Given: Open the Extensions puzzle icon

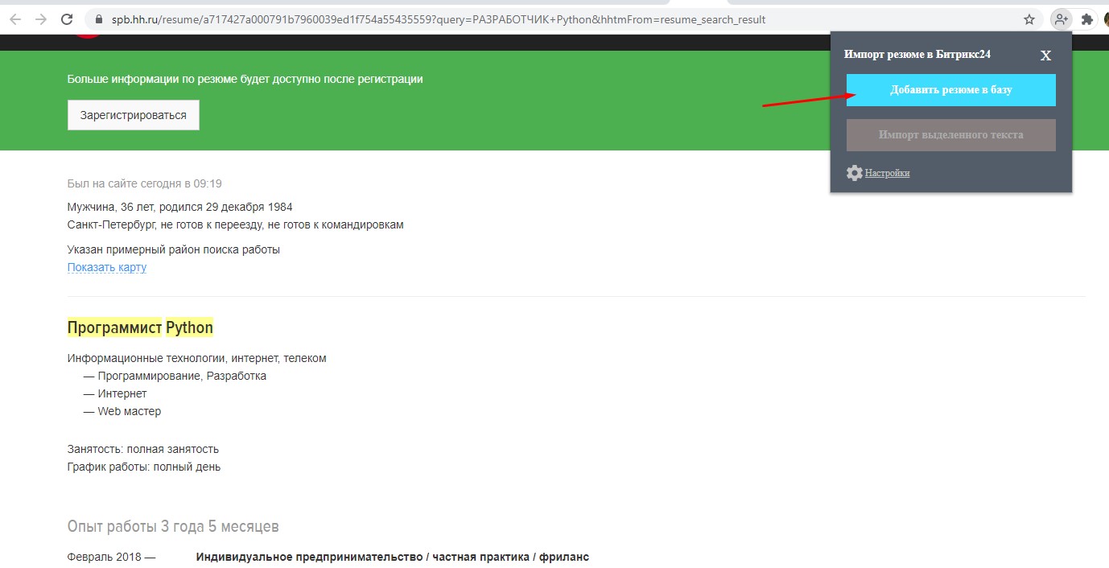Looking at the screenshot, I should click(1087, 19).
